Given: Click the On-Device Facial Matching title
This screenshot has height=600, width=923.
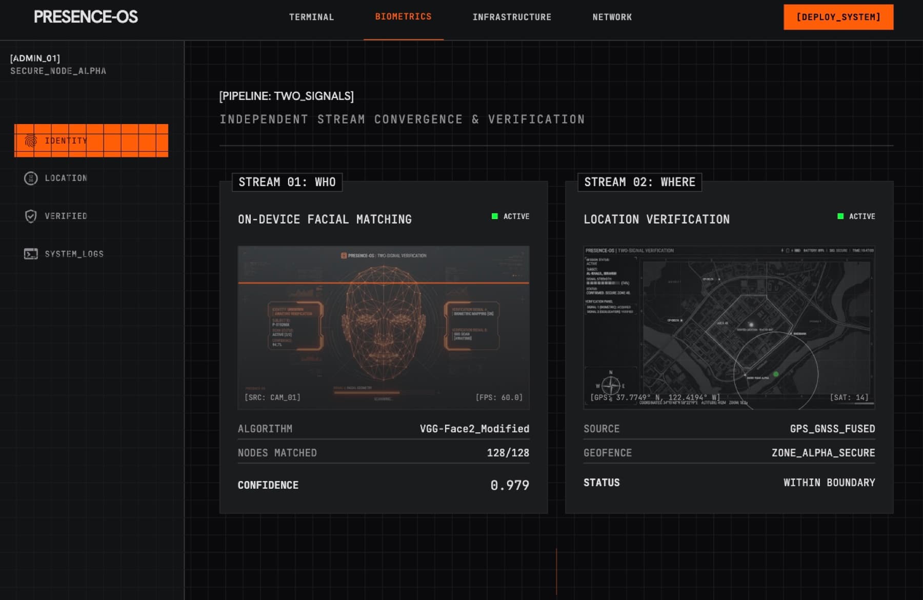Looking at the screenshot, I should tap(325, 219).
